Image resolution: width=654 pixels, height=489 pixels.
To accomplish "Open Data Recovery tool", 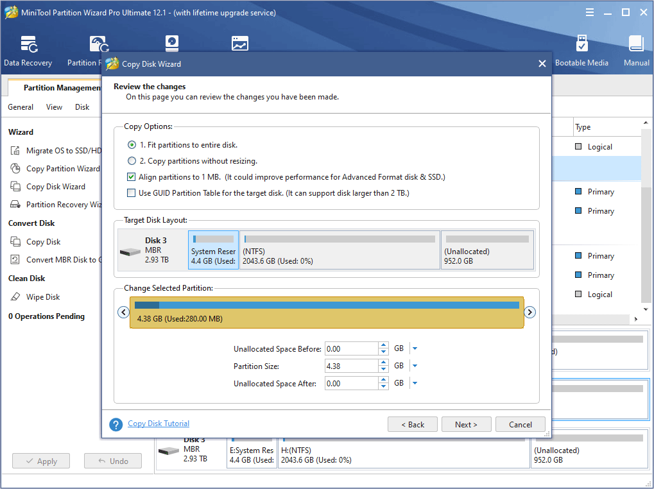I will click(x=28, y=51).
